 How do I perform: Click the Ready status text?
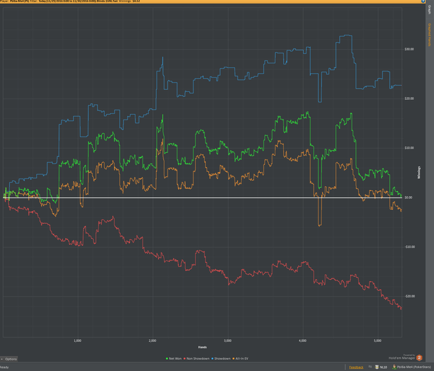(x=4, y=367)
